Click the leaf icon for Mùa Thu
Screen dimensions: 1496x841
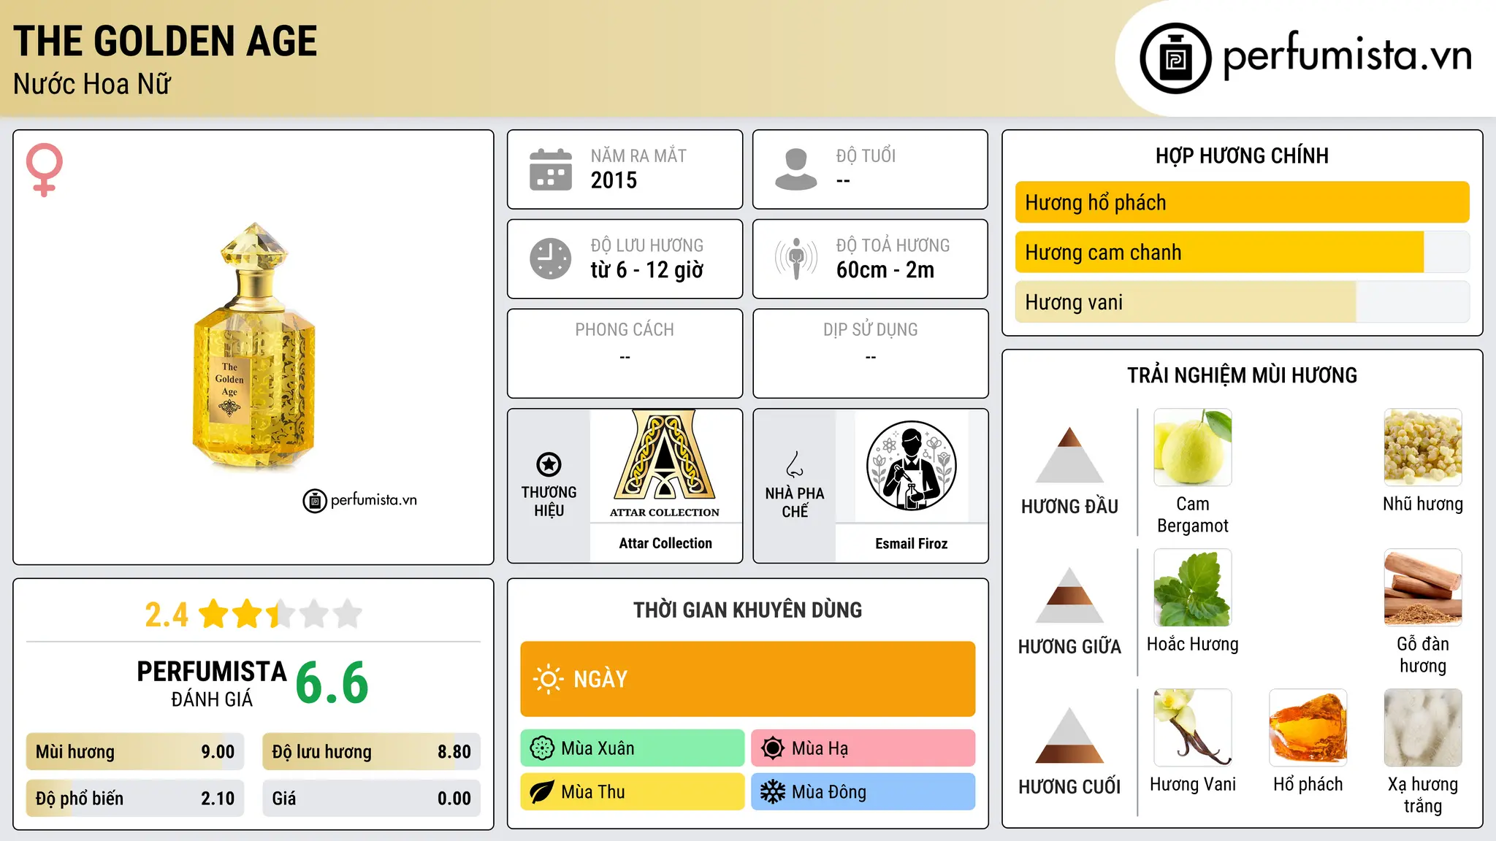tap(542, 792)
